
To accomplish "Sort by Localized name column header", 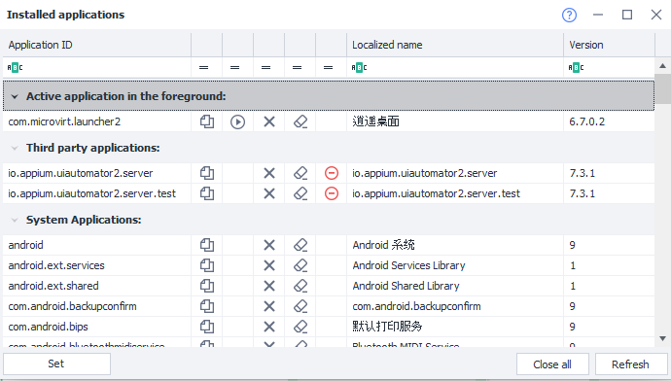I will [x=455, y=45].
